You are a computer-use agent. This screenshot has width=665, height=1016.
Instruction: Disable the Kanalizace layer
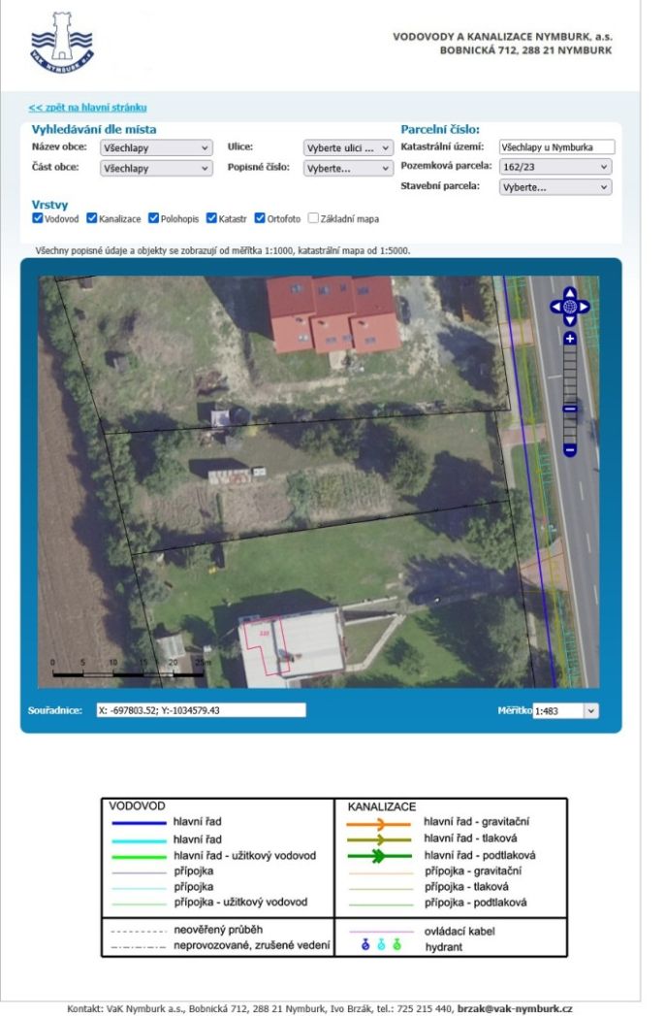pyautogui.click(x=92, y=218)
